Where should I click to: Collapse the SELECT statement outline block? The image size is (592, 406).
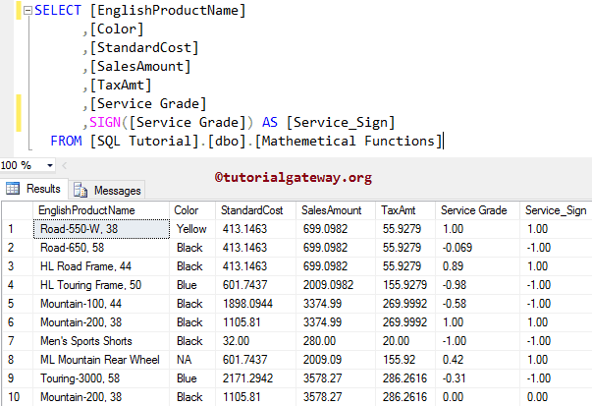pos(26,11)
